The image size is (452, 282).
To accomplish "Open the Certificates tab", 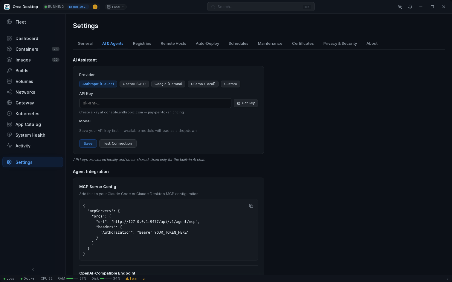I will (303, 44).
